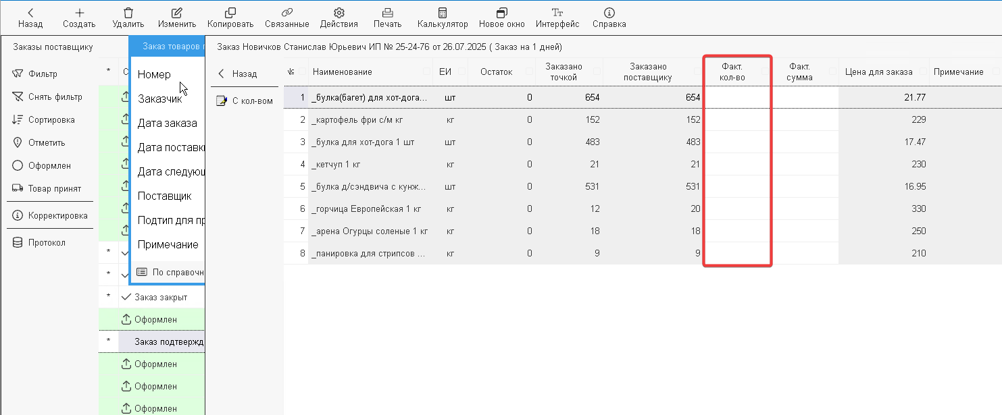Click Факт. кол-во cell for кетчуп row

(737, 165)
